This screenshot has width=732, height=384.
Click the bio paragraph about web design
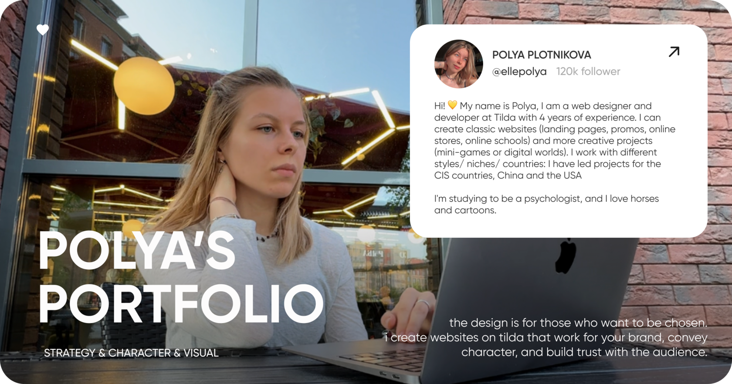[555, 141]
